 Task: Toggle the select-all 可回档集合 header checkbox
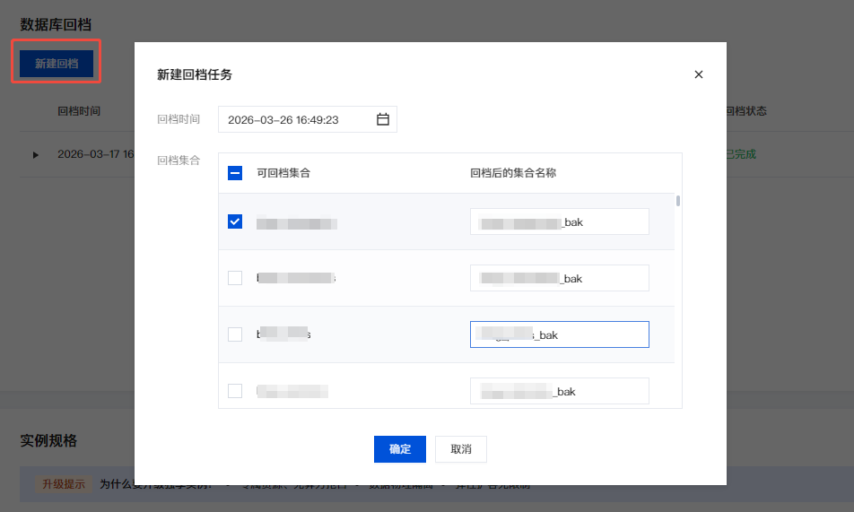(x=235, y=173)
